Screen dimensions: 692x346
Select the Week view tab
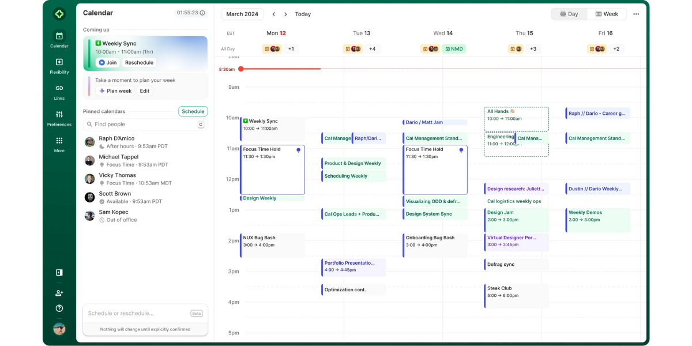pos(606,13)
